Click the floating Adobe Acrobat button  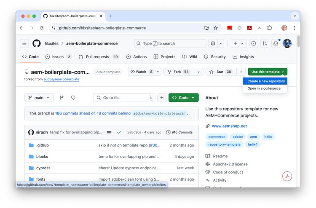click(x=287, y=176)
